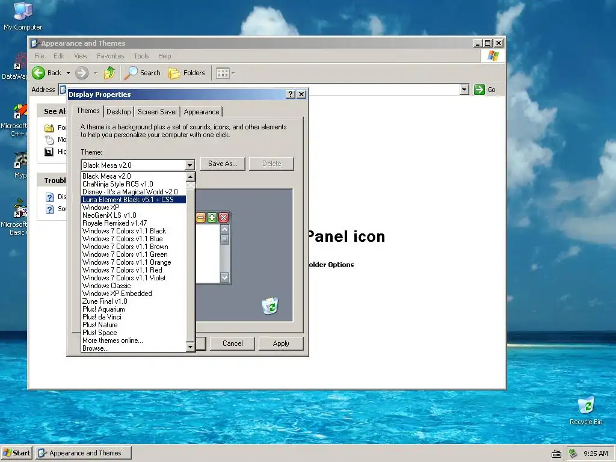Open Back button history dropdown arrow
The width and height of the screenshot is (616, 462).
(x=68, y=73)
